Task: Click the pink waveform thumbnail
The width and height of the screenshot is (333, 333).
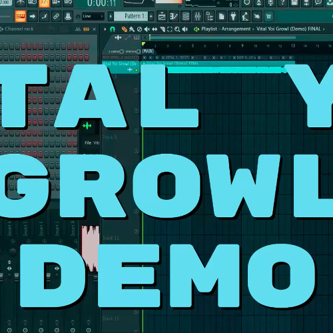Action: pyautogui.click(x=90, y=249)
